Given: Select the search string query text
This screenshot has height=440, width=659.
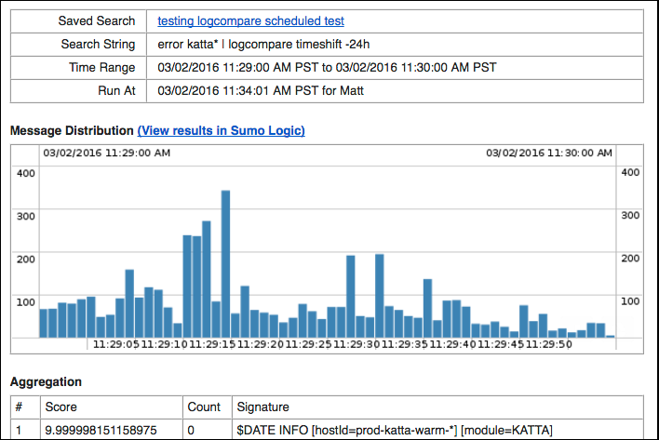Looking at the screenshot, I should click(279, 44).
